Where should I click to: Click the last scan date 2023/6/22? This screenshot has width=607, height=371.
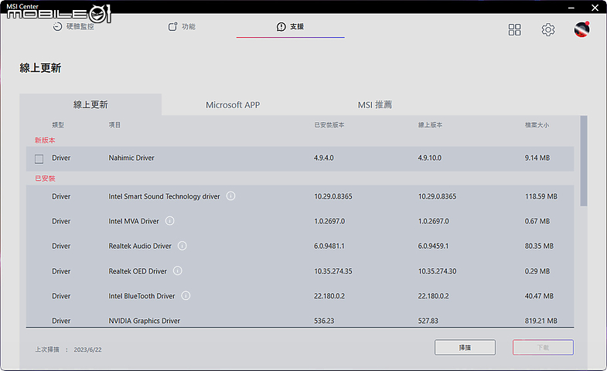[x=87, y=349]
